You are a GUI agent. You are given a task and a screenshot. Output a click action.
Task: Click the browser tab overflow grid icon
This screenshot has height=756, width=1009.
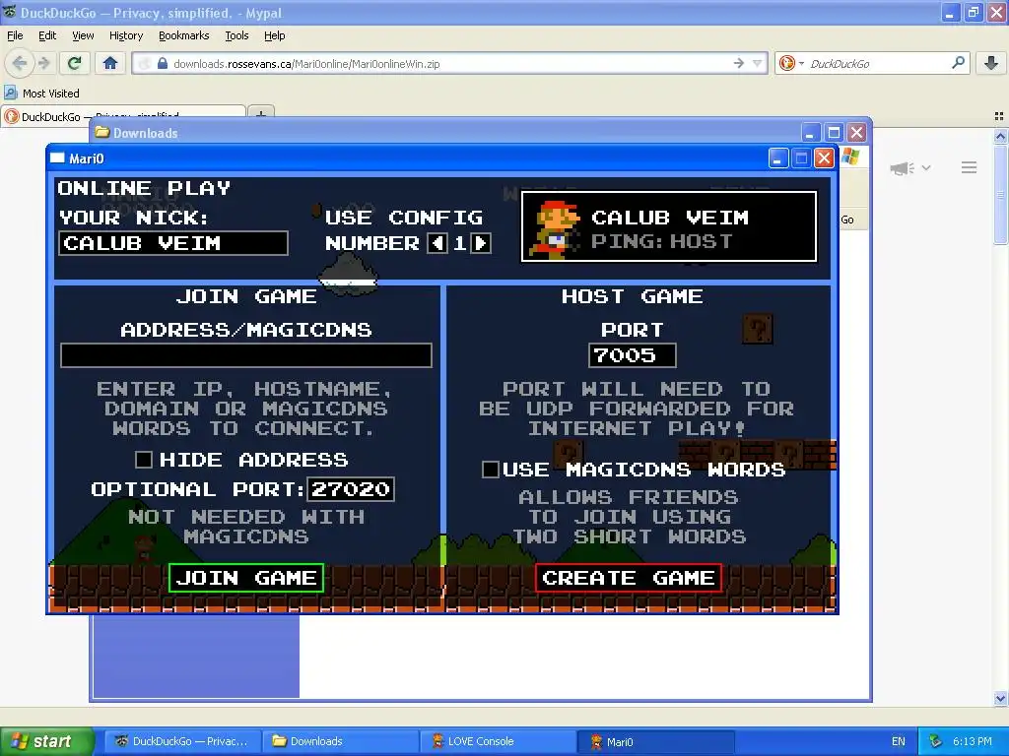tap(999, 116)
